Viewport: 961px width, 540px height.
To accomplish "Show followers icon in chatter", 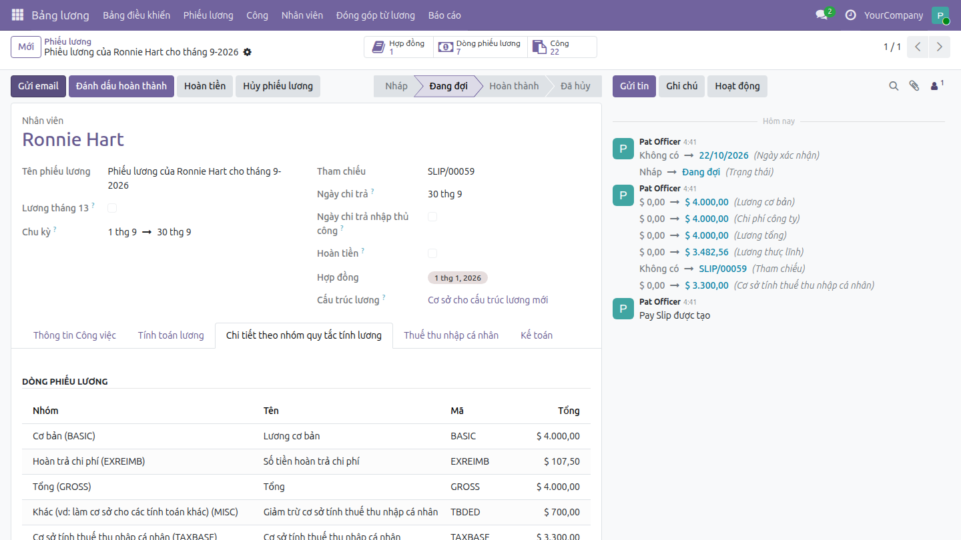I will (937, 85).
